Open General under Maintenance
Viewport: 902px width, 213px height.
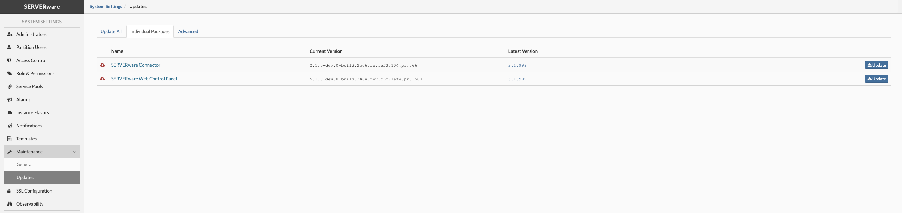pyautogui.click(x=42, y=165)
